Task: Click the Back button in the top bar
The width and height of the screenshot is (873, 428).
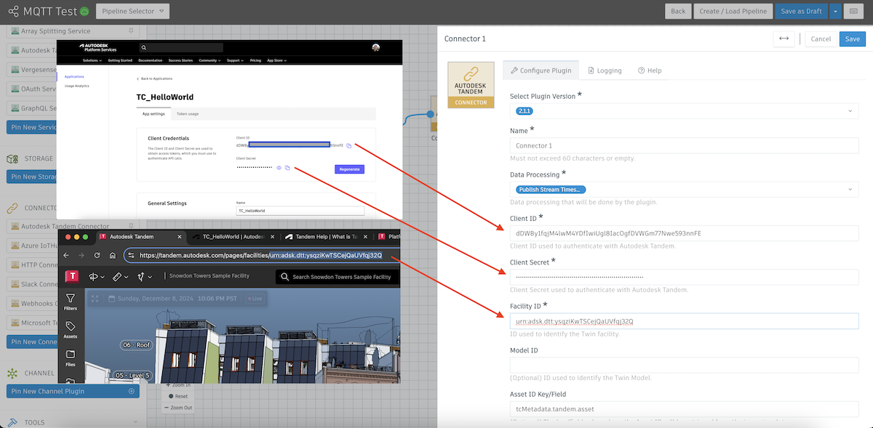Action: [x=678, y=11]
